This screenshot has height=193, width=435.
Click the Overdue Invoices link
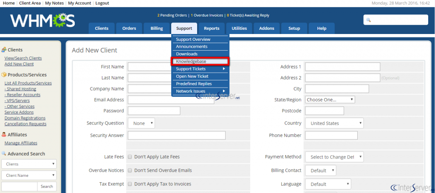click(x=207, y=15)
